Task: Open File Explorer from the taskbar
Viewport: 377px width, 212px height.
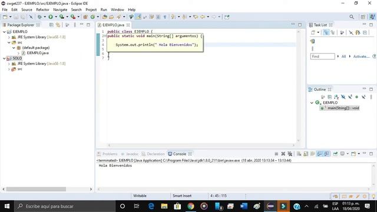Action: pos(164,206)
